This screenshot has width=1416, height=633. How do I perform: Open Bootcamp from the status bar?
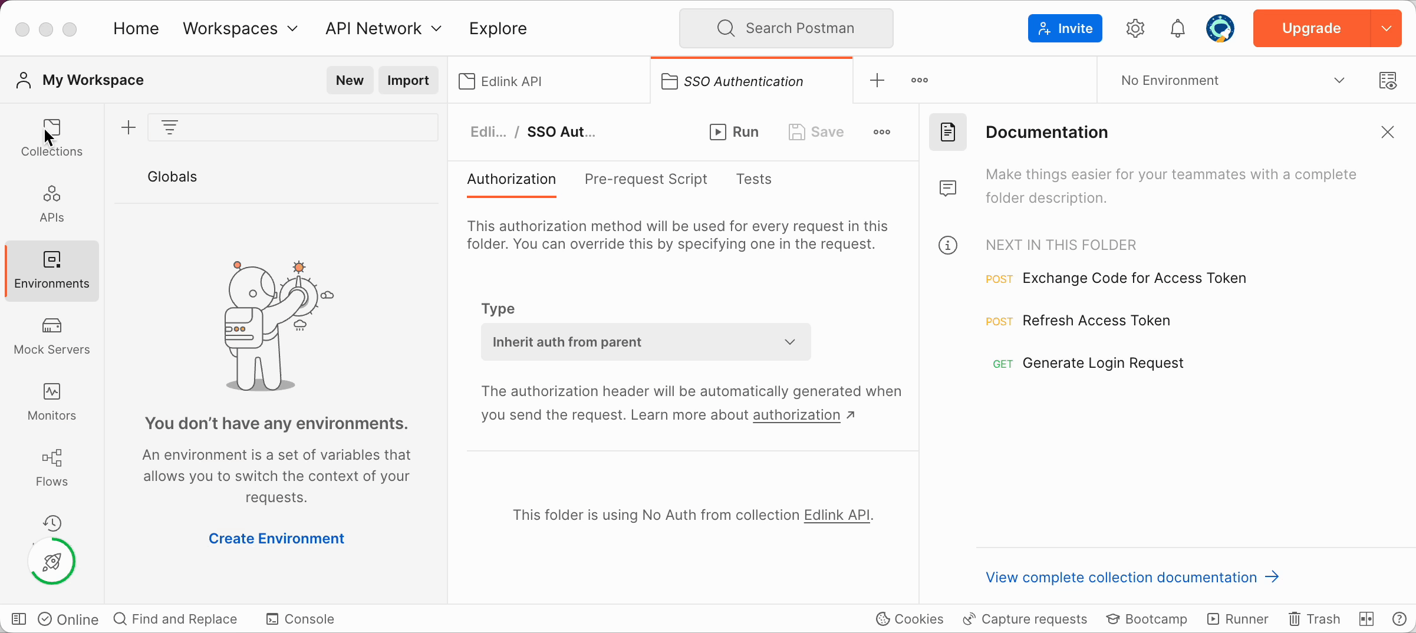(1146, 619)
